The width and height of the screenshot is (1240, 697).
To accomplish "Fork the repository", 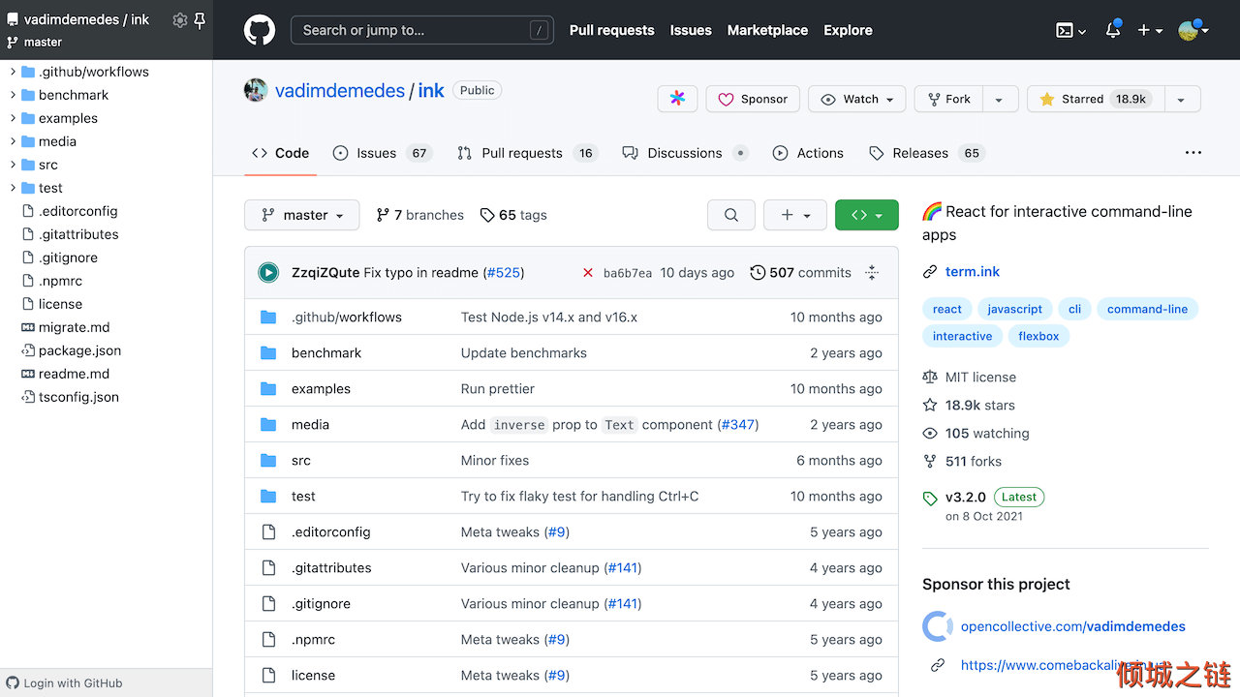I will [948, 99].
